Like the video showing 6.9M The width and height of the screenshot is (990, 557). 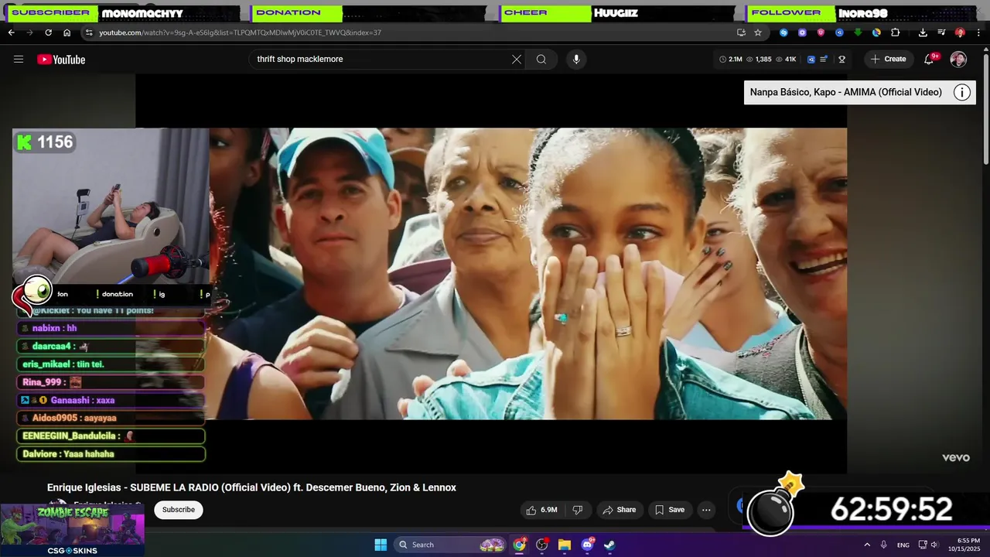541,510
